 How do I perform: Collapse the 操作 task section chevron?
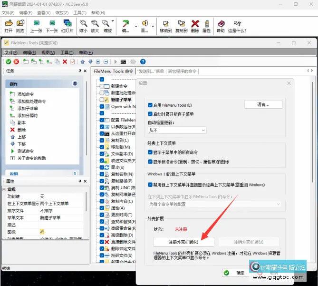75,83
